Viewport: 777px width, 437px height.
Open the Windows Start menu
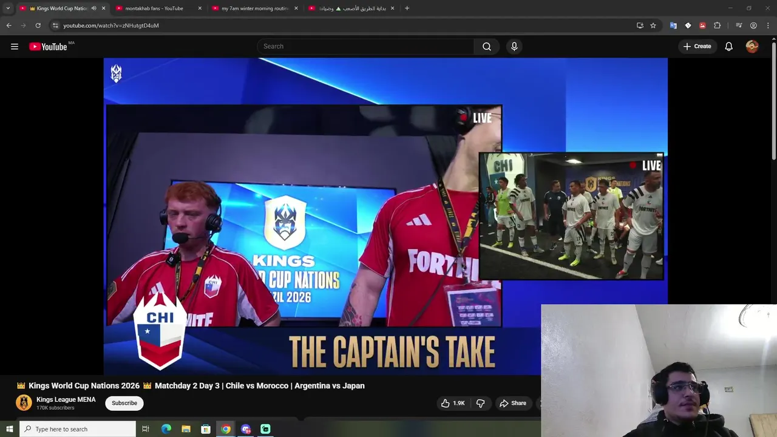tap(9, 429)
